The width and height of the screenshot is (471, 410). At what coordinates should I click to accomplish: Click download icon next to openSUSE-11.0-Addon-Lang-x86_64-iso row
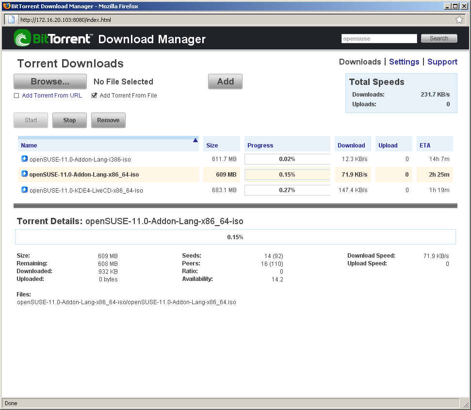[25, 174]
